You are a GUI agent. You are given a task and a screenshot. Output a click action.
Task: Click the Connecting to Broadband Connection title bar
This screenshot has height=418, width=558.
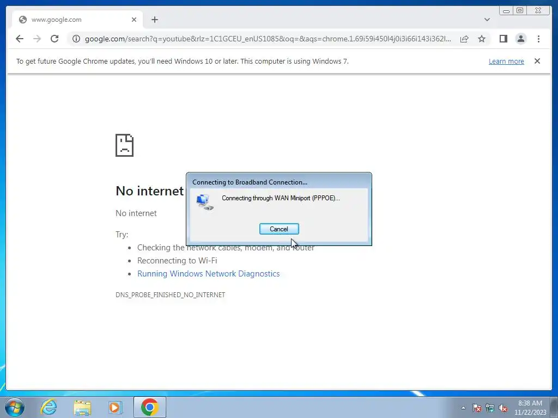[279, 182]
